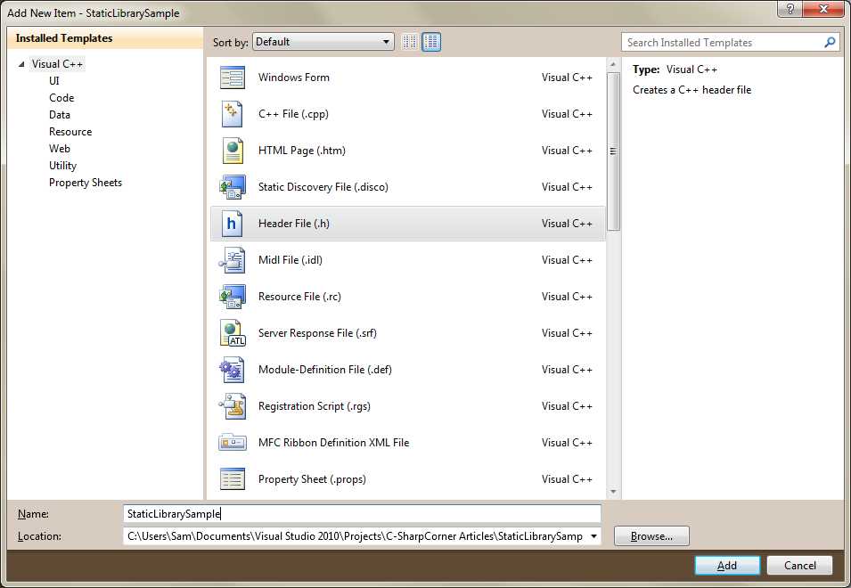Click the Windows Form template icon
Screen dimensions: 851x588
pyautogui.click(x=232, y=78)
